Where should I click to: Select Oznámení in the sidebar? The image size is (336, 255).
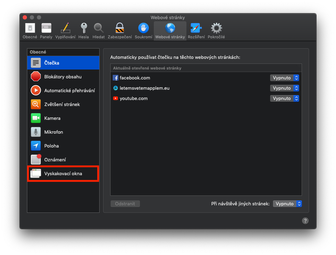tap(63, 160)
